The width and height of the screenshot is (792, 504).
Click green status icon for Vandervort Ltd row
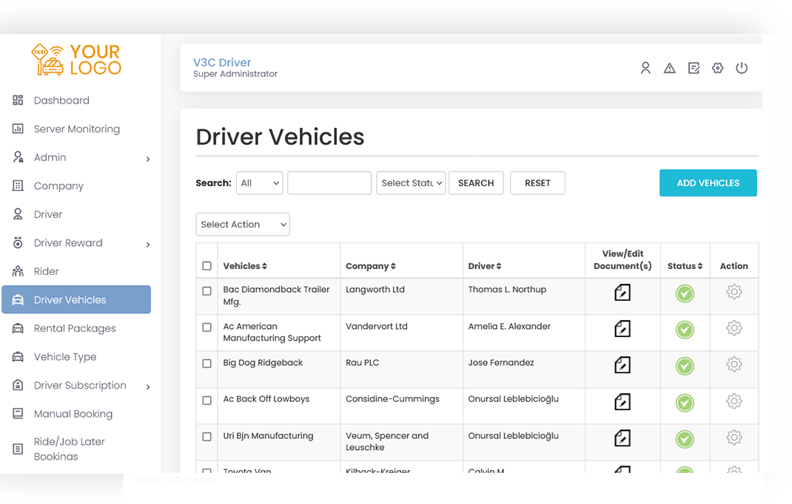click(x=685, y=330)
